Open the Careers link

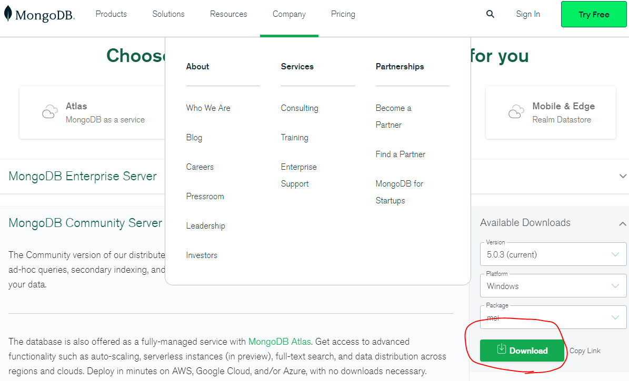pos(200,167)
